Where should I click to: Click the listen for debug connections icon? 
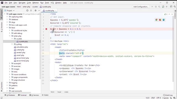point(163,7)
